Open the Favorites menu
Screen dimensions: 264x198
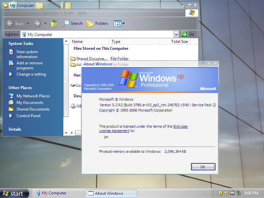pos(50,13)
